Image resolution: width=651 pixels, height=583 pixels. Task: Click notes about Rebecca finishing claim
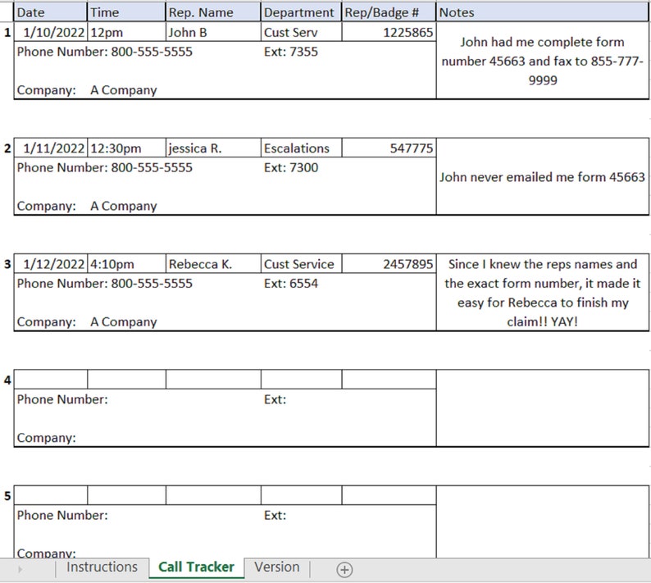tap(543, 293)
